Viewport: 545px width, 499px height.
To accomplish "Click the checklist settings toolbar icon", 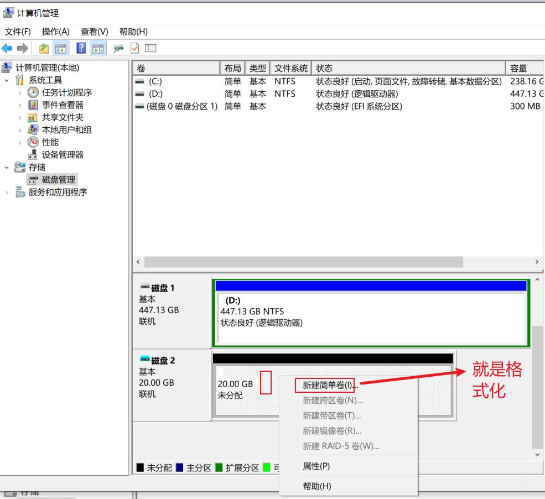I will pyautogui.click(x=150, y=49).
